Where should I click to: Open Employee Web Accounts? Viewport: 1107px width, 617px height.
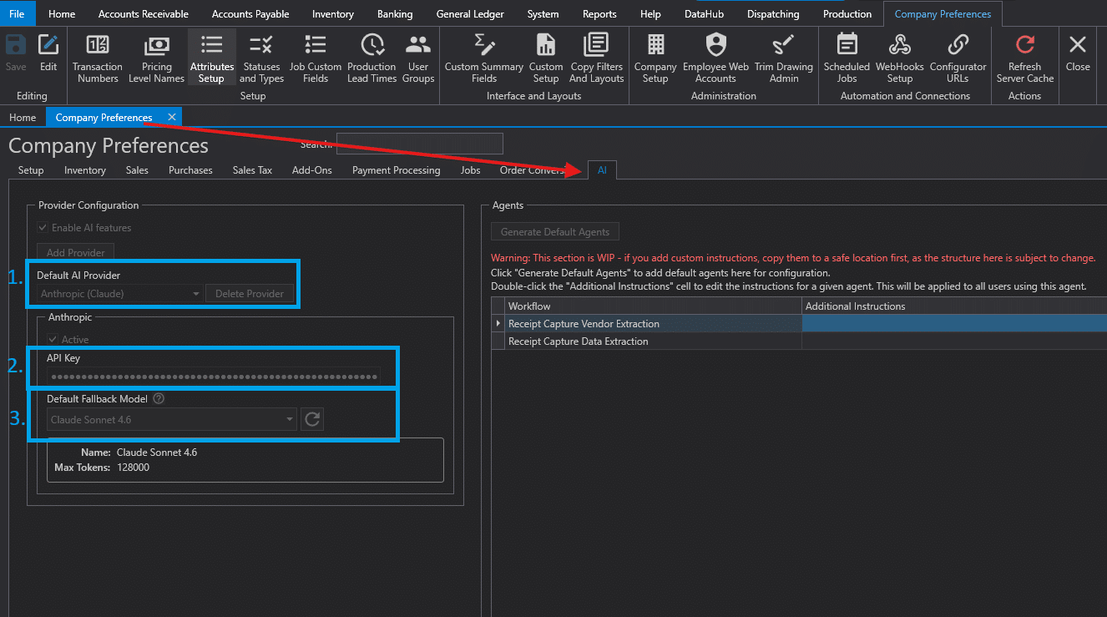pyautogui.click(x=716, y=58)
